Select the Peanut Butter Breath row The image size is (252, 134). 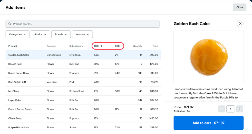pyautogui.click(x=83, y=109)
